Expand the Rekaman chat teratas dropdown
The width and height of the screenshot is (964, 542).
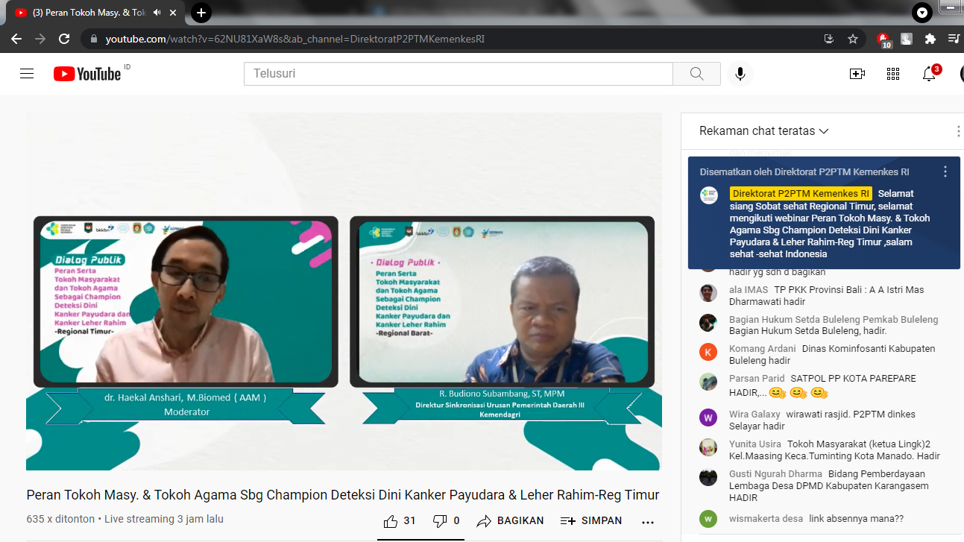(763, 131)
